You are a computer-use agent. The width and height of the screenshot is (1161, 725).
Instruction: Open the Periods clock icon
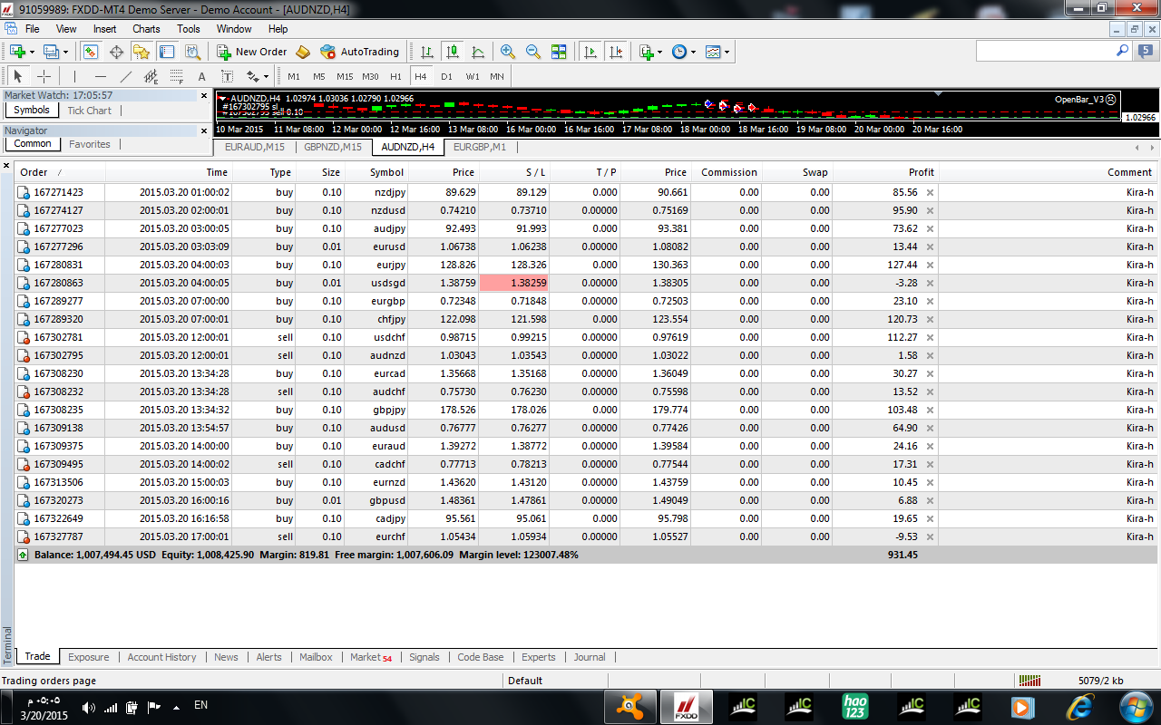click(679, 52)
